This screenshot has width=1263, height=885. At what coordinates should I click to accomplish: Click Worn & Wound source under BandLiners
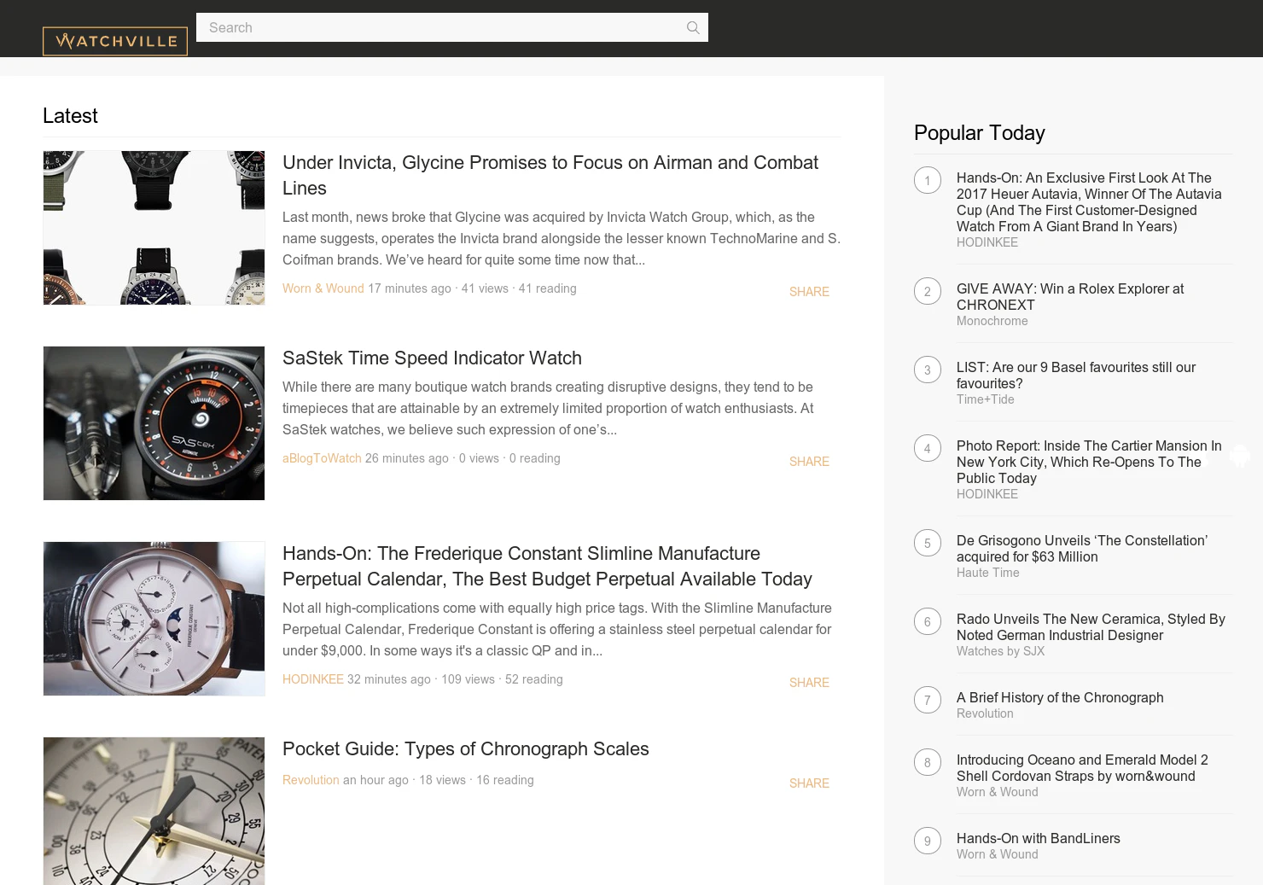998,854
